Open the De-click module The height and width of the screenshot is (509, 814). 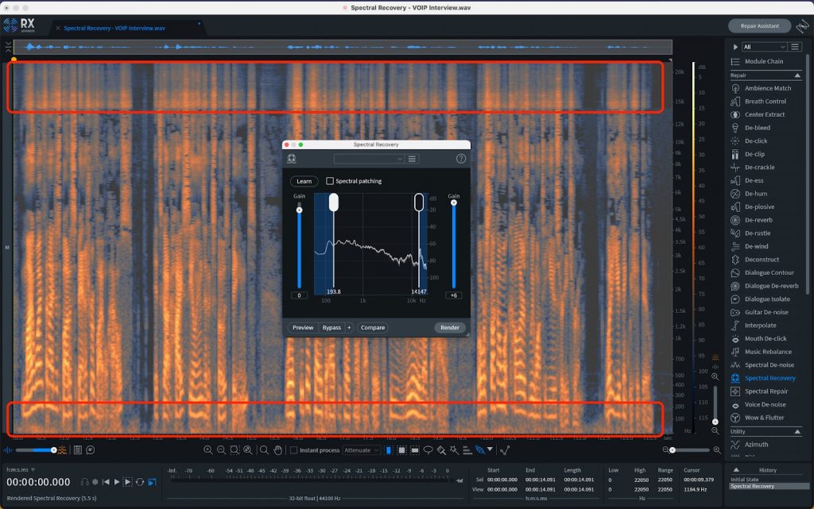(750, 141)
